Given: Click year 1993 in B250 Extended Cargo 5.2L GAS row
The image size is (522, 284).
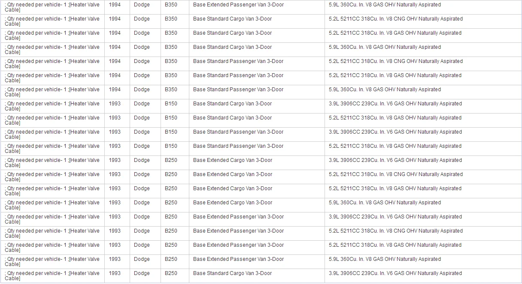Looking at the screenshot, I should (115, 188).
